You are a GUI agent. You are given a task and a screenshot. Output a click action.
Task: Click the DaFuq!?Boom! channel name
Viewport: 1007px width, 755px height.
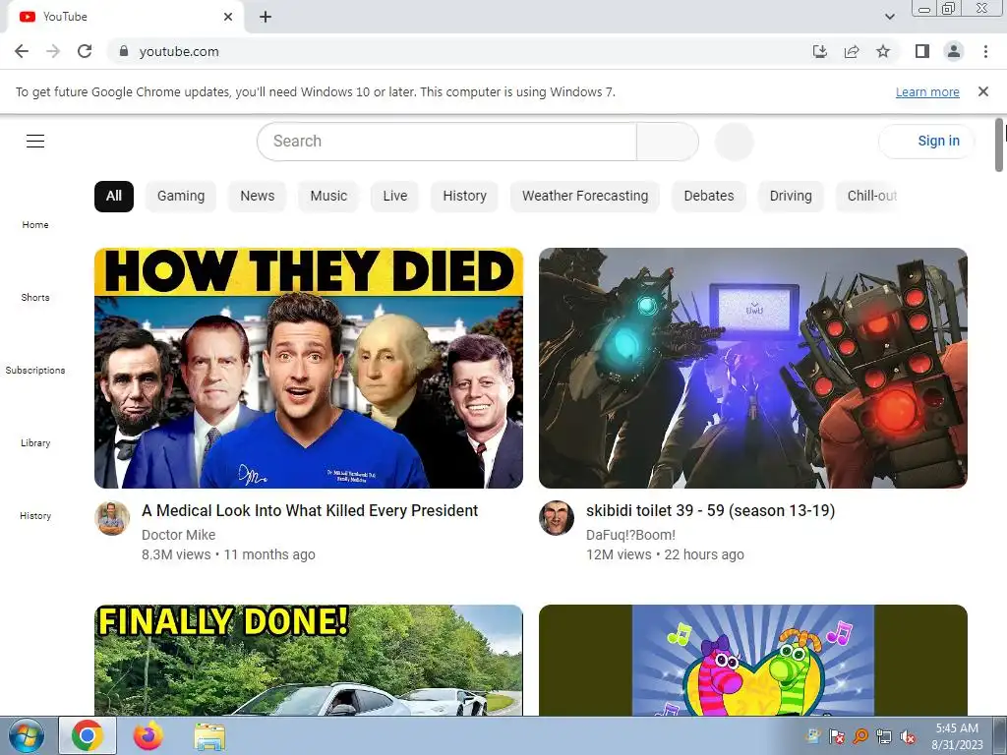pos(630,535)
